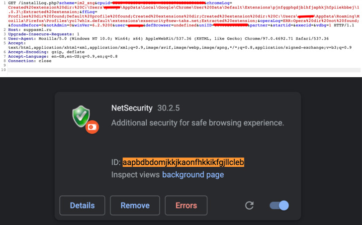
Task: Click the extension description about safe browsing
Action: coord(197,123)
